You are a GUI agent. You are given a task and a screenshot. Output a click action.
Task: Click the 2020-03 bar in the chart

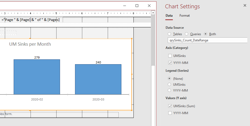coord(98,79)
